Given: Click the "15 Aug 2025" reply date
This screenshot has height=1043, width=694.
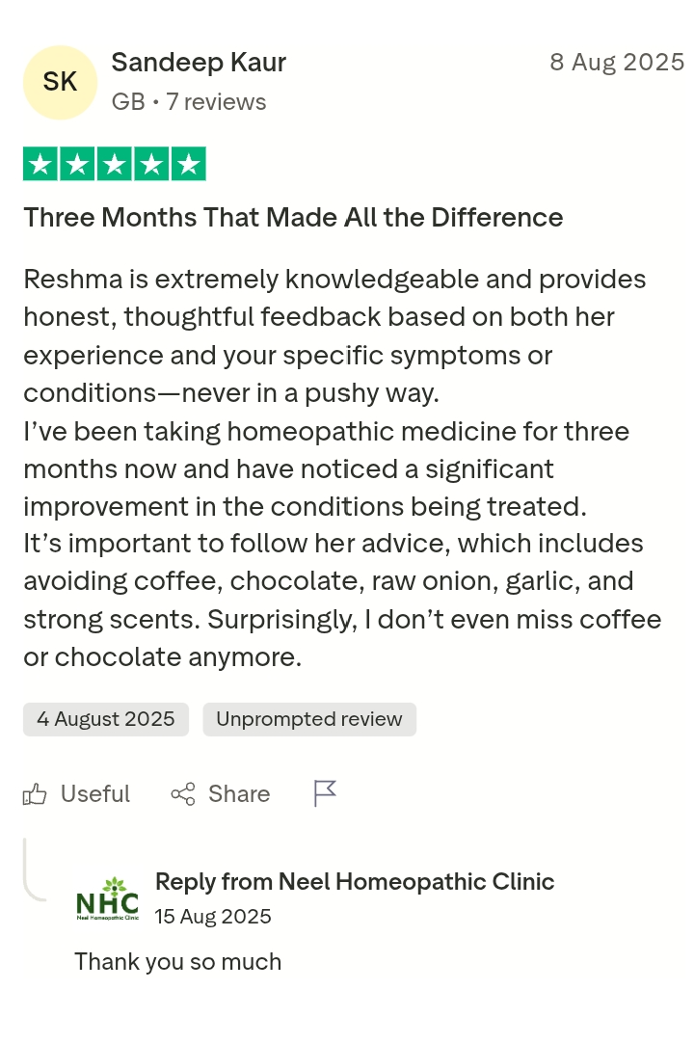Looking at the screenshot, I should [x=213, y=916].
